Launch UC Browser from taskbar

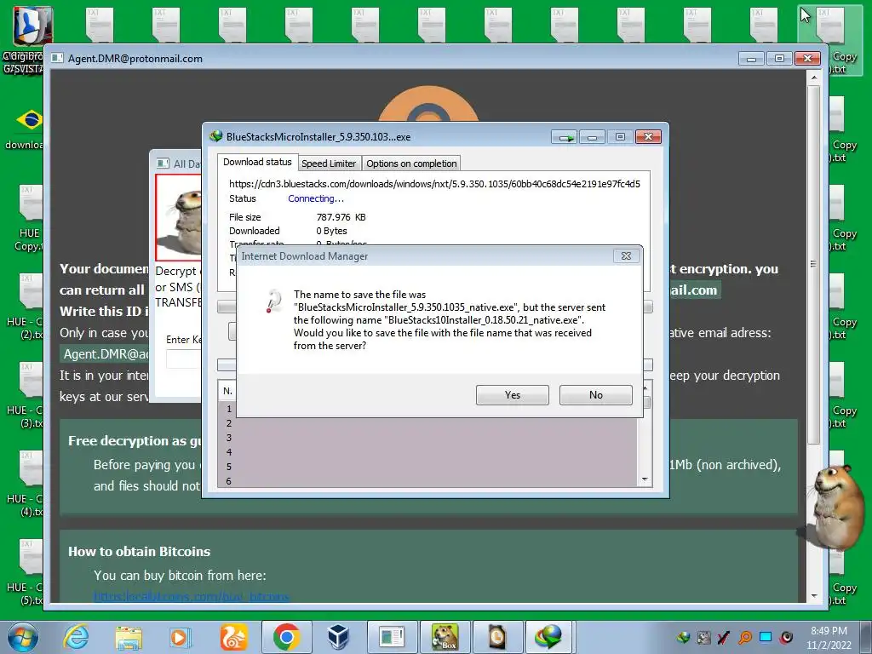click(233, 637)
